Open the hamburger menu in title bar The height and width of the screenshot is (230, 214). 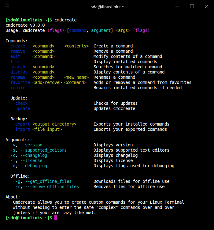7,6
